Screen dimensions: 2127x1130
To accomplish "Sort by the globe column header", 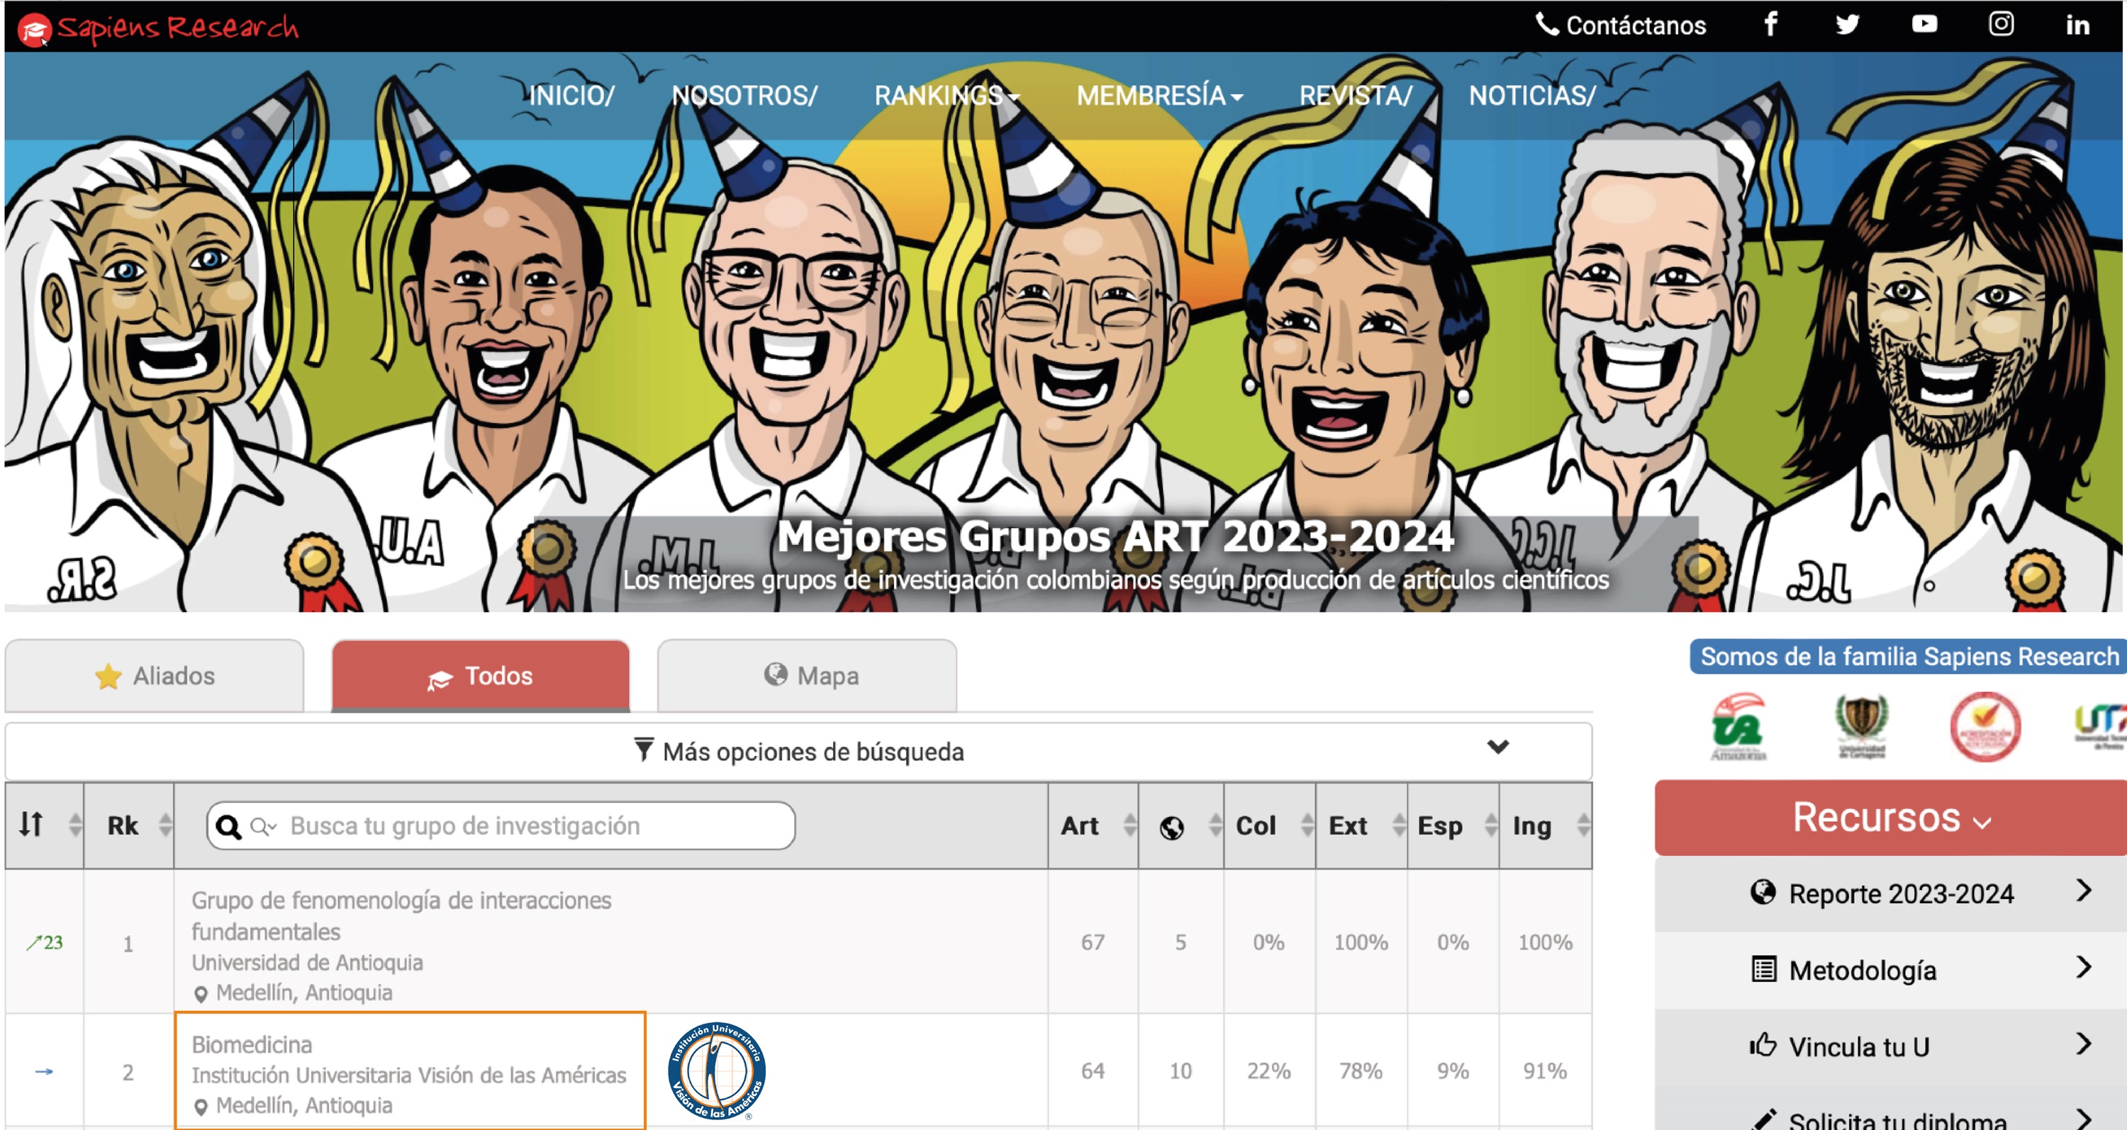I will tap(1180, 825).
